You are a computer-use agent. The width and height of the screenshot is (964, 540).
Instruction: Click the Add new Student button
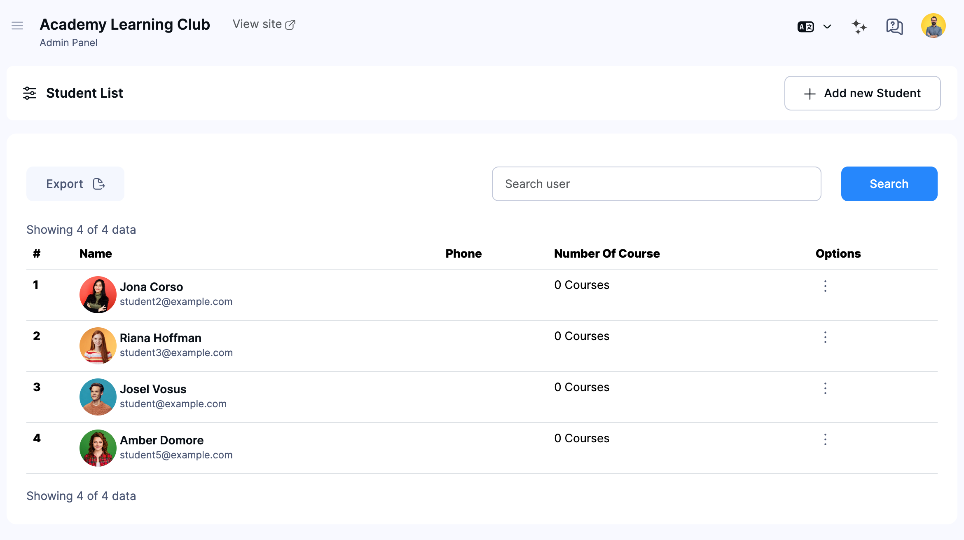tap(862, 93)
